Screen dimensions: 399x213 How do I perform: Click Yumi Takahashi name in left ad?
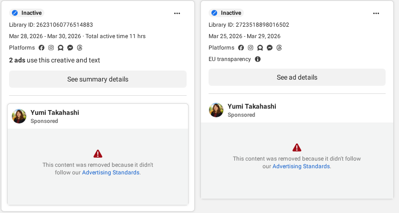click(55, 112)
